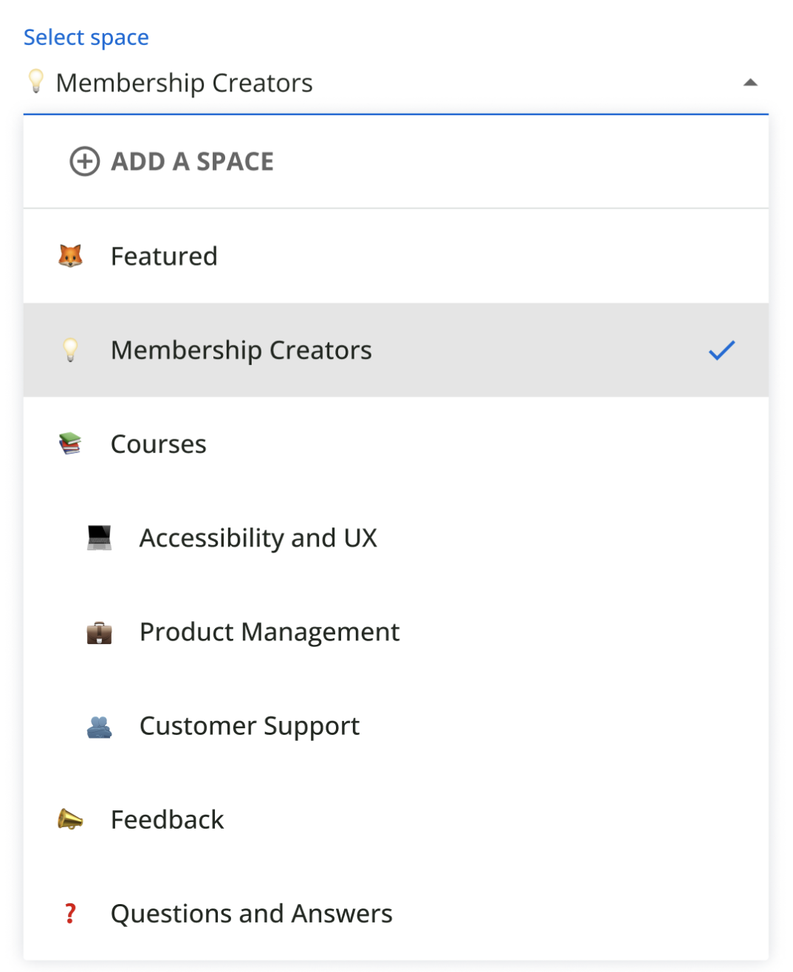Click the lightbulb icon in the highlighted row
This screenshot has width=793, height=972.
(70, 350)
